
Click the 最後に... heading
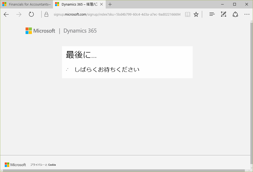tap(81, 55)
